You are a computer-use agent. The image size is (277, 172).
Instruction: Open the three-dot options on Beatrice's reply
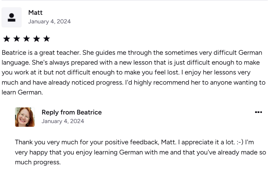[258, 112]
